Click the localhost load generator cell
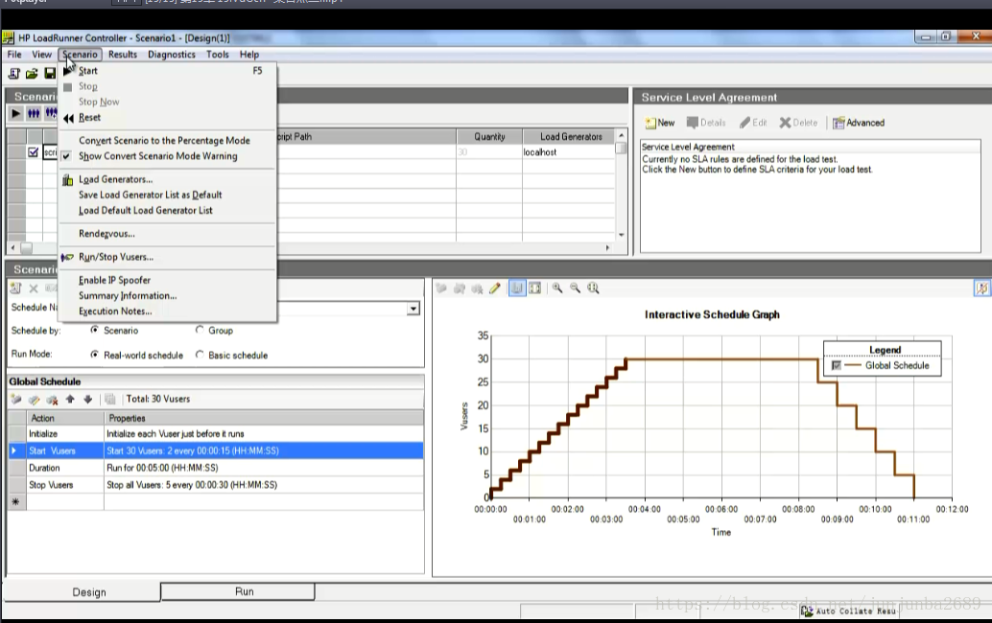Image resolution: width=992 pixels, height=623 pixels. [569, 152]
